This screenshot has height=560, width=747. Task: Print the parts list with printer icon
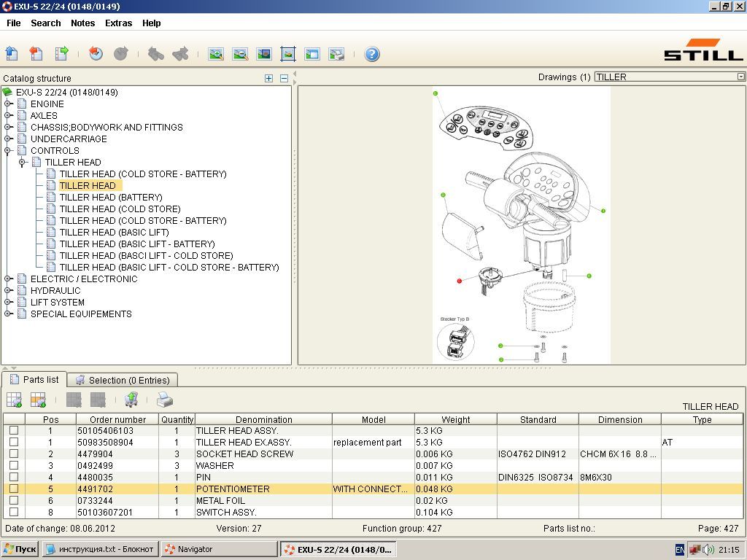[165, 400]
